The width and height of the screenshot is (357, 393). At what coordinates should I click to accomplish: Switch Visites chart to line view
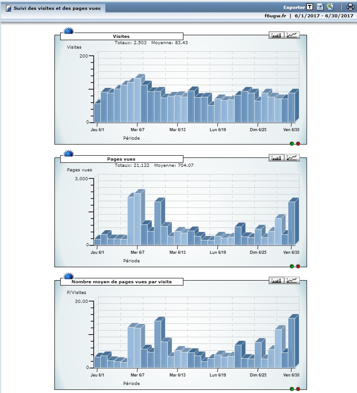[292, 35]
